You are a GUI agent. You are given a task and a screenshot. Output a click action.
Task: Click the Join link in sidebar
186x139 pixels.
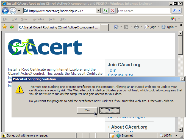(112, 70)
